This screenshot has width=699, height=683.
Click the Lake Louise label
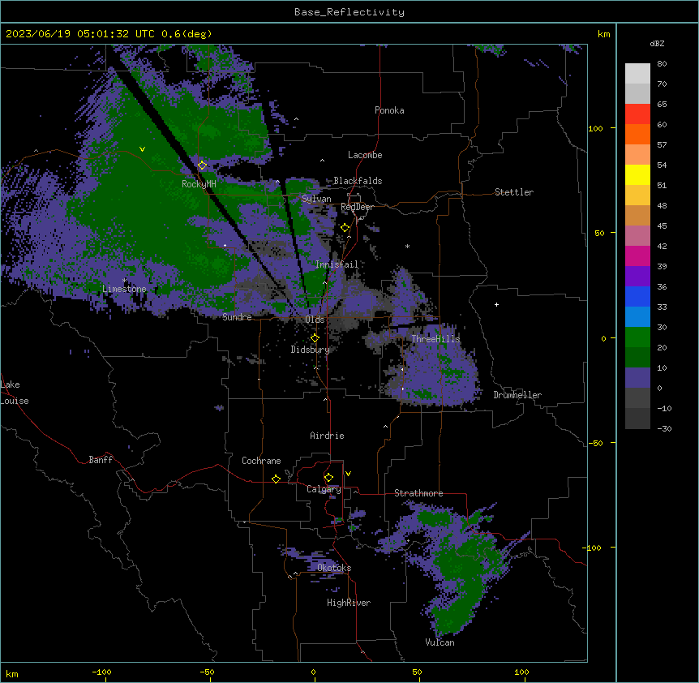[x=15, y=393]
